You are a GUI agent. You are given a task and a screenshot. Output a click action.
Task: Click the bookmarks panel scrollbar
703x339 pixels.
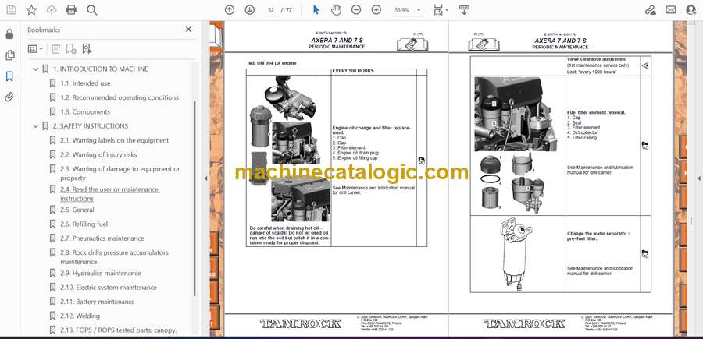(x=194, y=199)
